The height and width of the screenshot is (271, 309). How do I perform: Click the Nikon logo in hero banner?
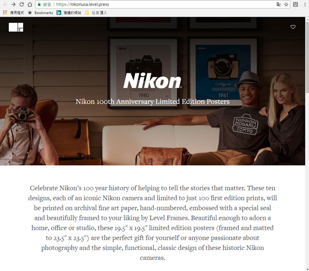[x=152, y=81]
